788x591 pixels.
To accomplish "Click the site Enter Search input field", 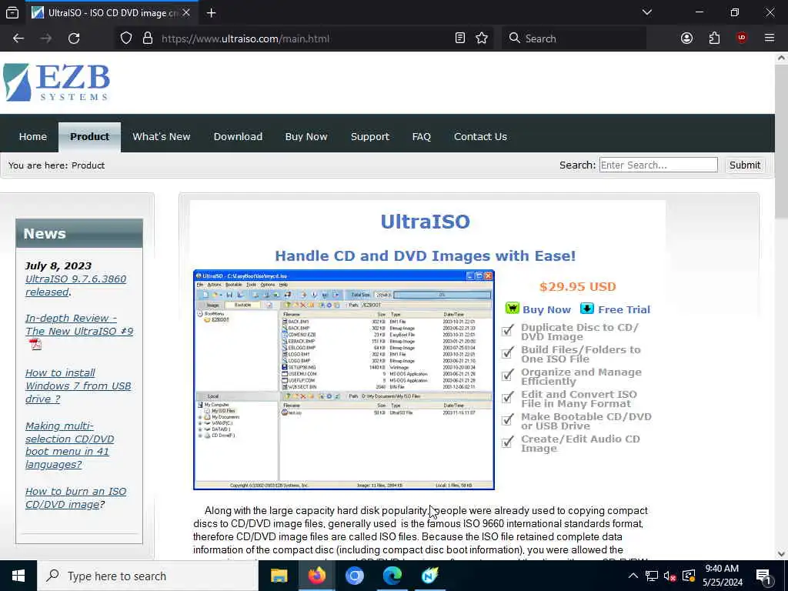I will coord(659,165).
